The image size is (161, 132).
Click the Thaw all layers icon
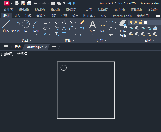[143, 34]
